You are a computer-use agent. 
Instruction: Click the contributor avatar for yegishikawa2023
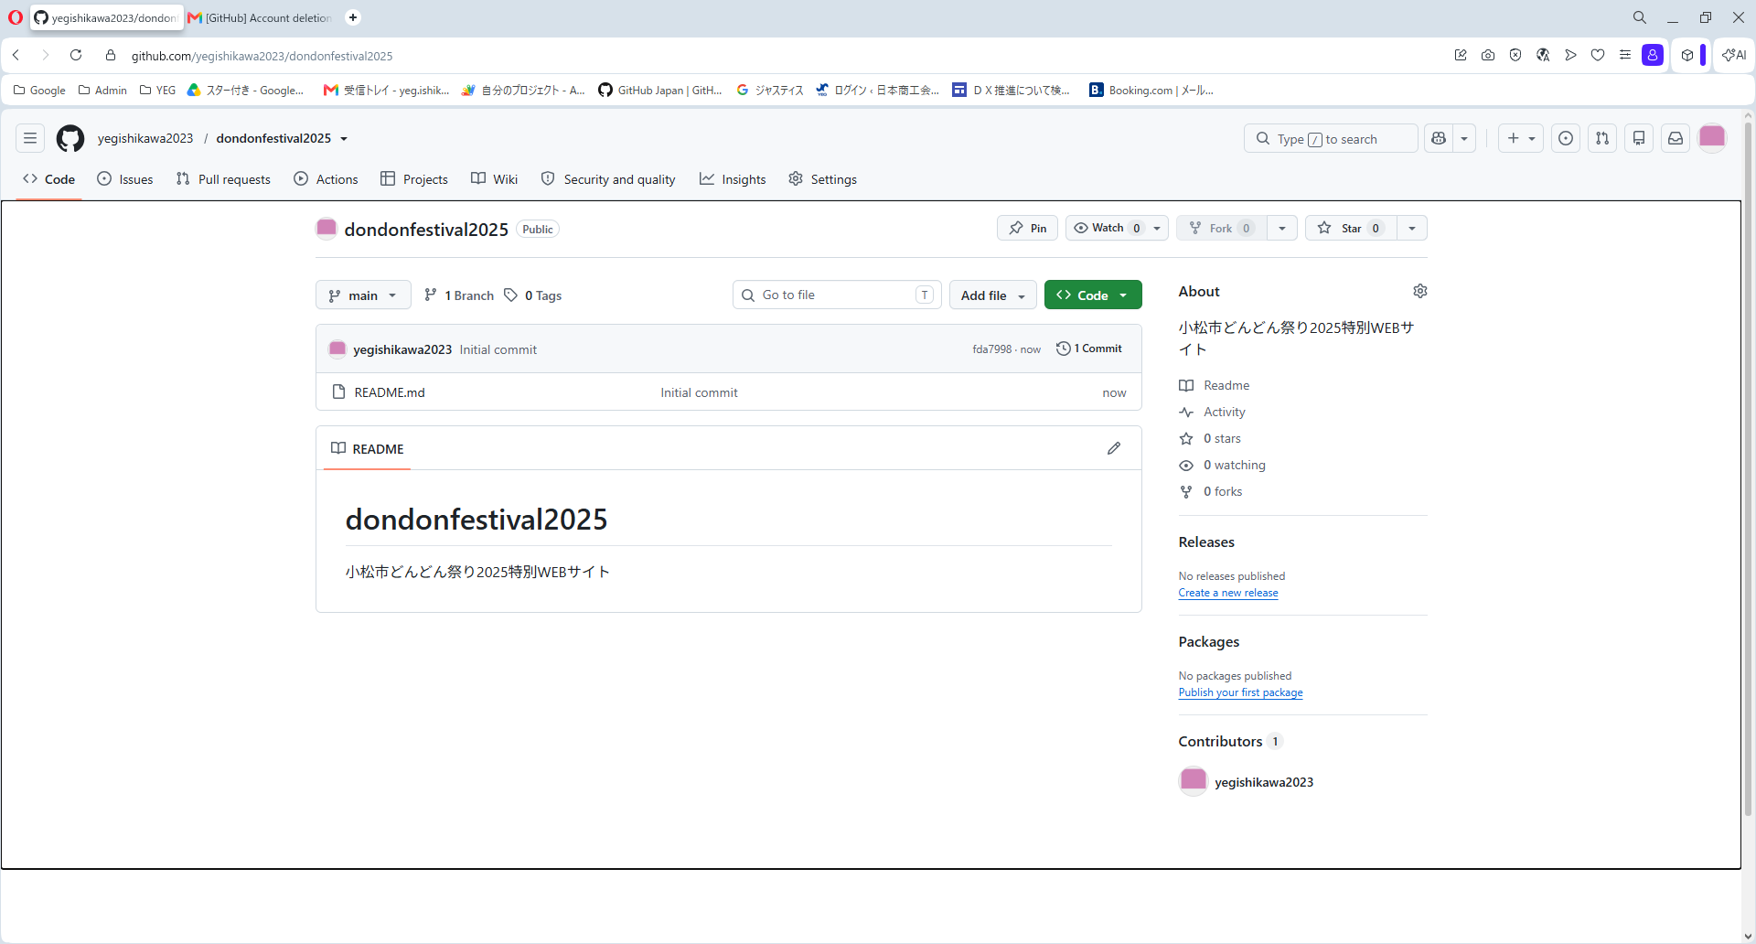(1194, 781)
